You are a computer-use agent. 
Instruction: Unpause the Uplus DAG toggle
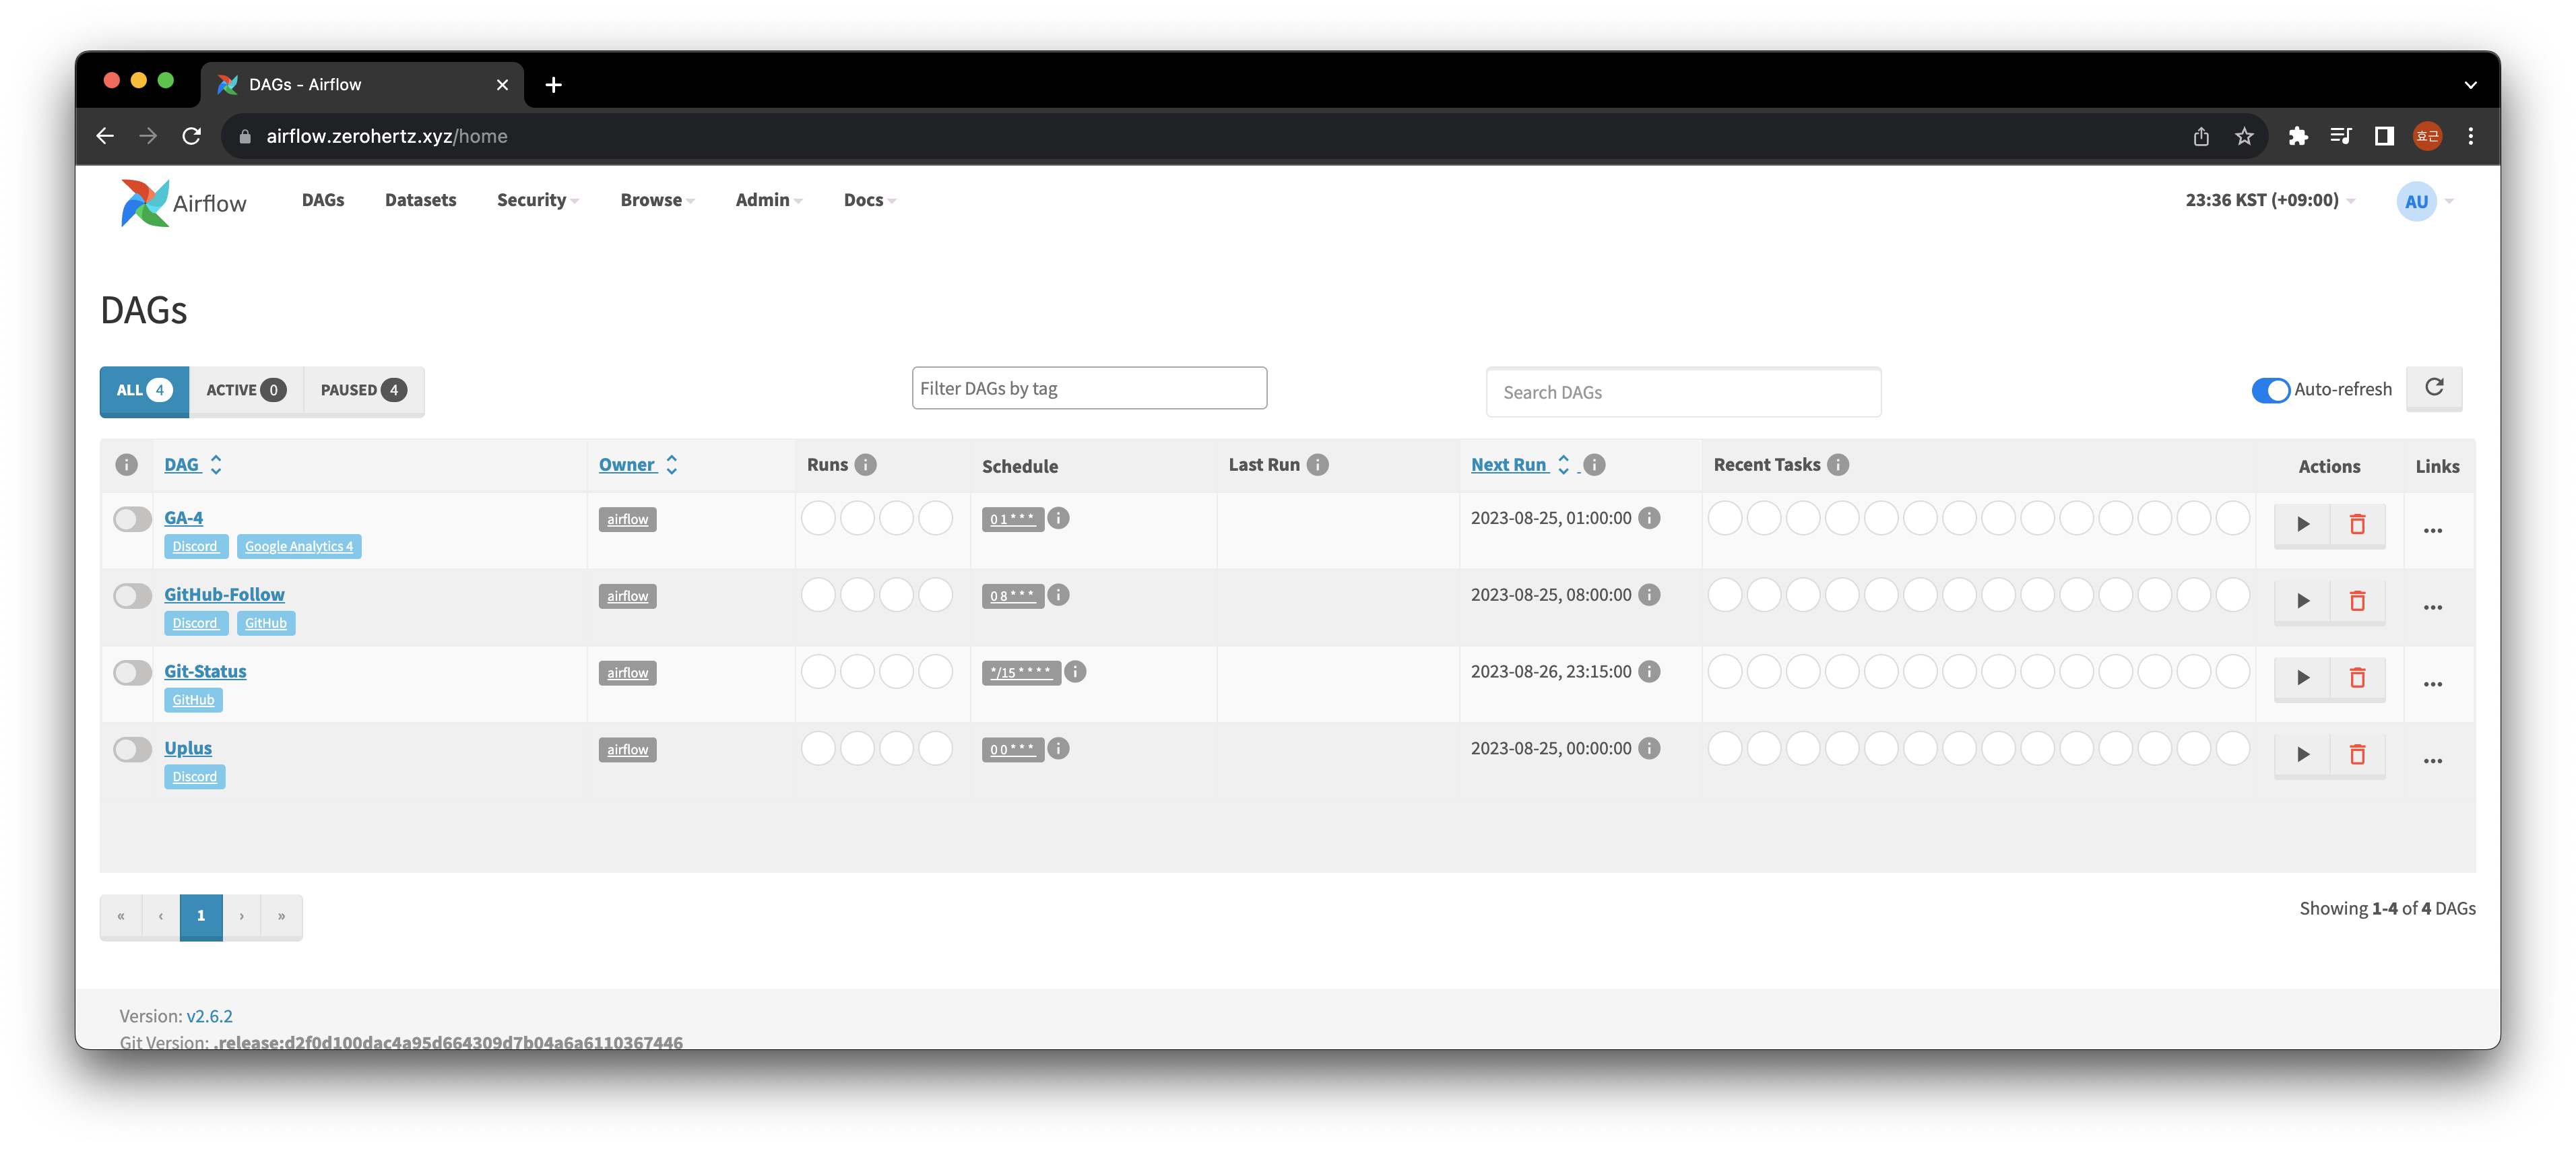coord(132,749)
